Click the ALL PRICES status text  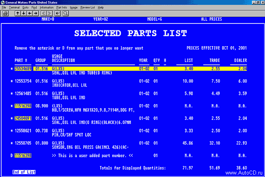(211, 19)
